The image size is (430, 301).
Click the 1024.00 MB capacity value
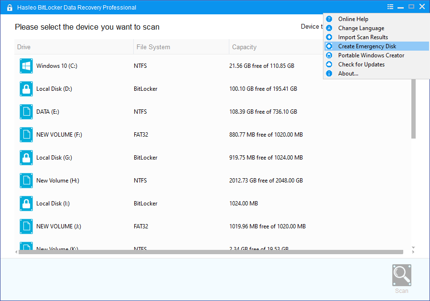[244, 204]
